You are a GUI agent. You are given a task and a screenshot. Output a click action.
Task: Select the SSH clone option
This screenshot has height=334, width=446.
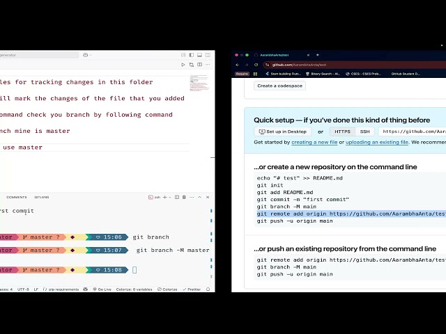364,132
